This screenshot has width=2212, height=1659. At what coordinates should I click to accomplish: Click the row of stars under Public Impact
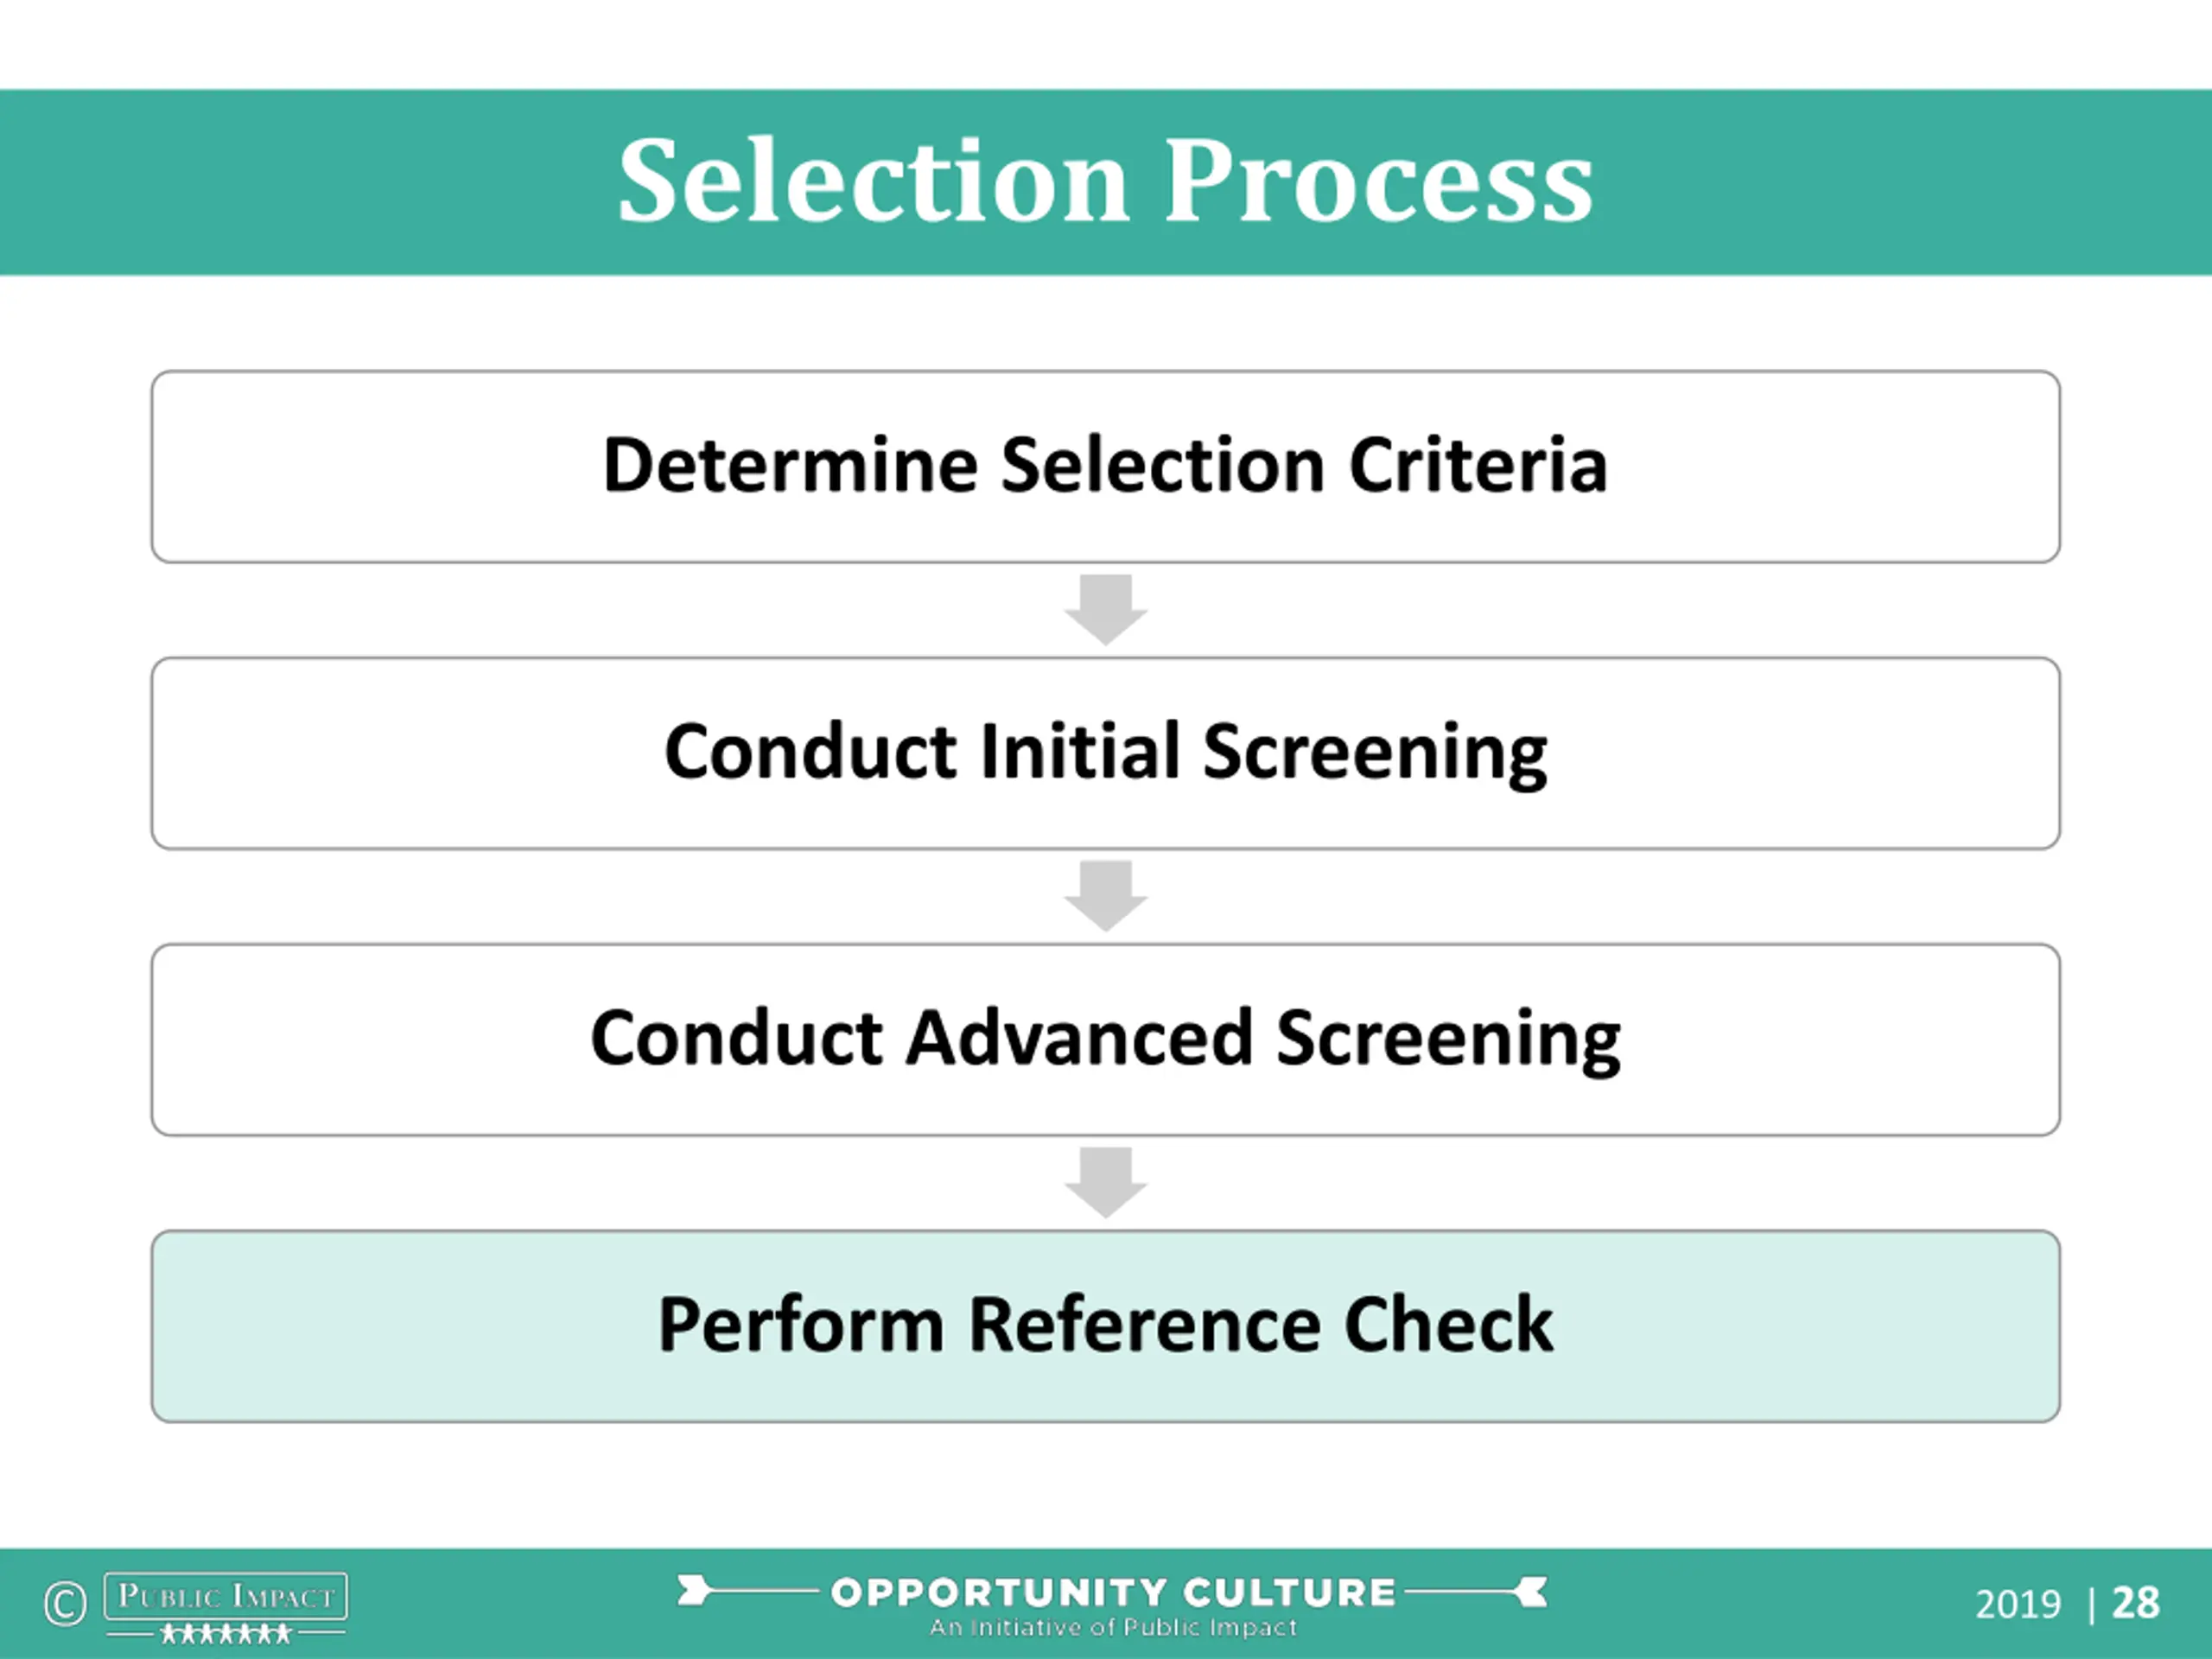[226, 1634]
